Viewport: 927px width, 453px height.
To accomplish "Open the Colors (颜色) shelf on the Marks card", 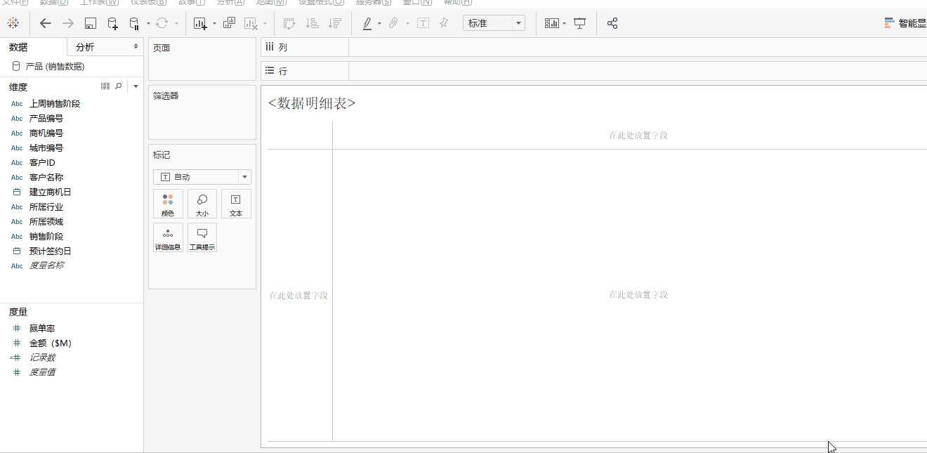I will click(x=168, y=204).
